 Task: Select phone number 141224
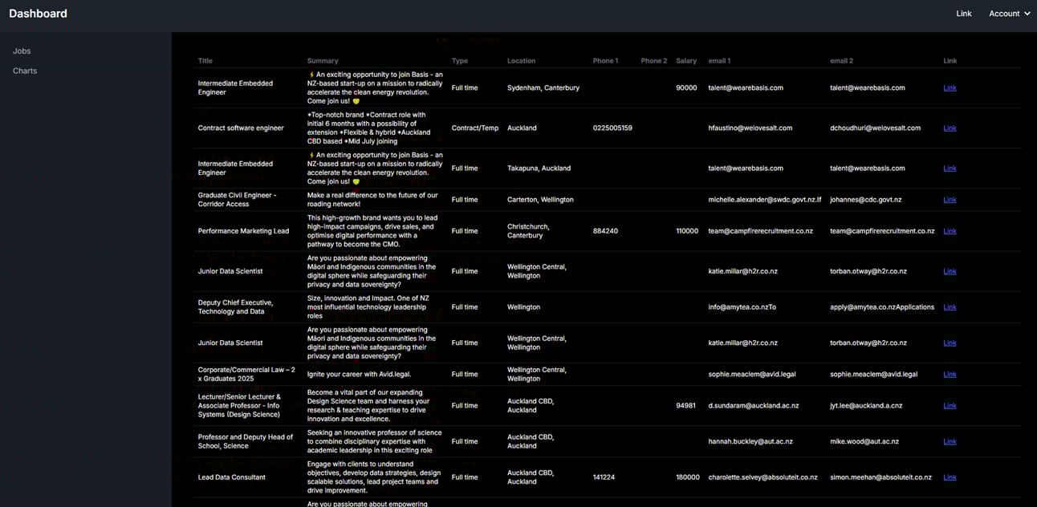pyautogui.click(x=604, y=477)
